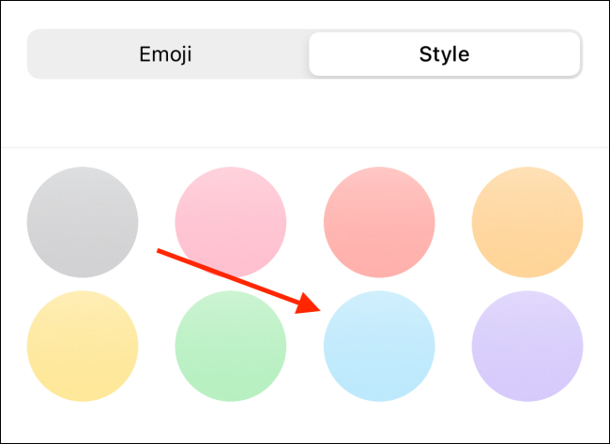Select the Style tab

click(444, 54)
